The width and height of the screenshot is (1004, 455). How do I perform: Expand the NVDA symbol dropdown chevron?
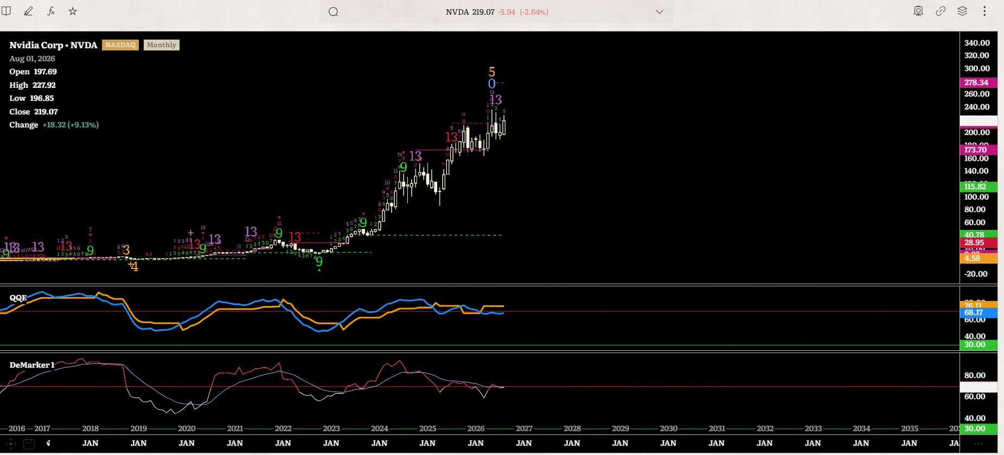coord(660,12)
